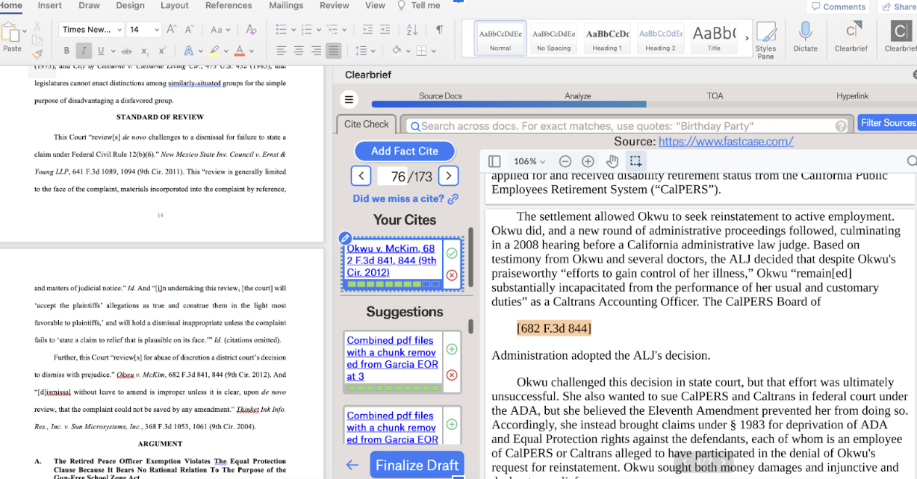The width and height of the screenshot is (917, 479).
Task: Open the Layout ribbon tab
Action: pyautogui.click(x=175, y=5)
